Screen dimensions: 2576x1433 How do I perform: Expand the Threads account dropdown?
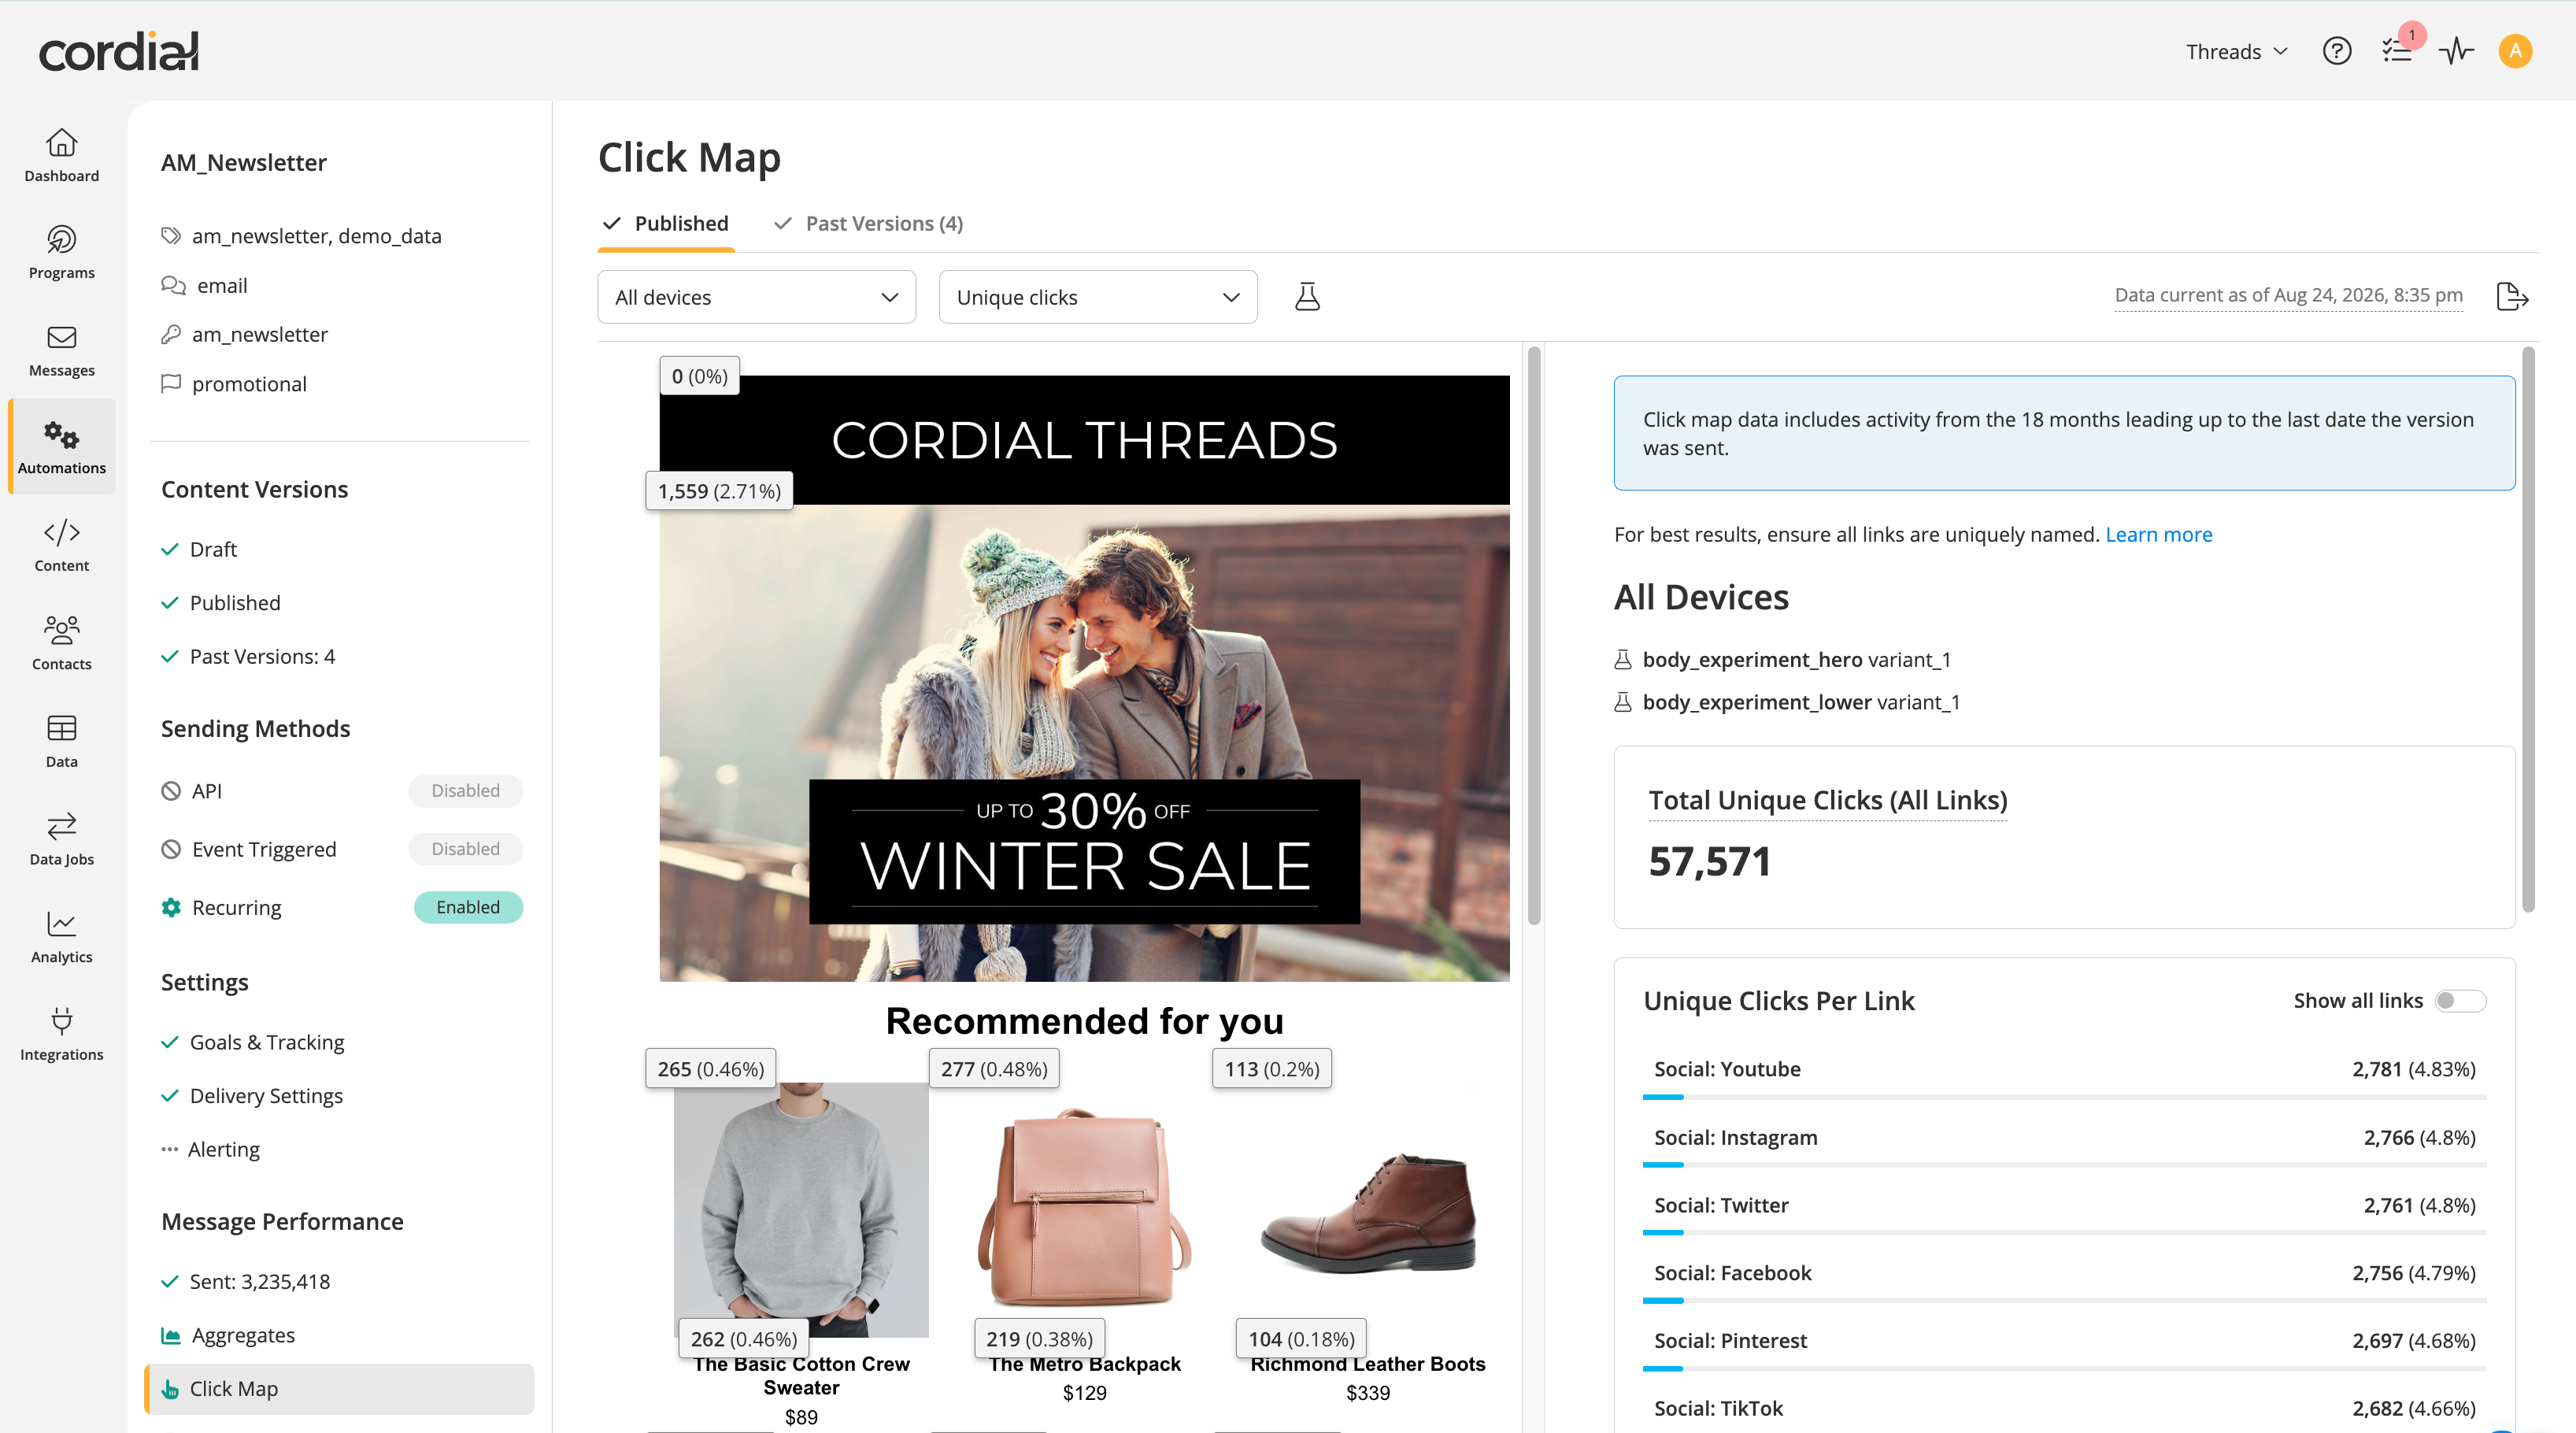click(2236, 51)
